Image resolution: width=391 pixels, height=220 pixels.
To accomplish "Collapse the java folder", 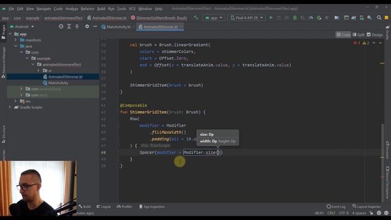I will (16, 46).
